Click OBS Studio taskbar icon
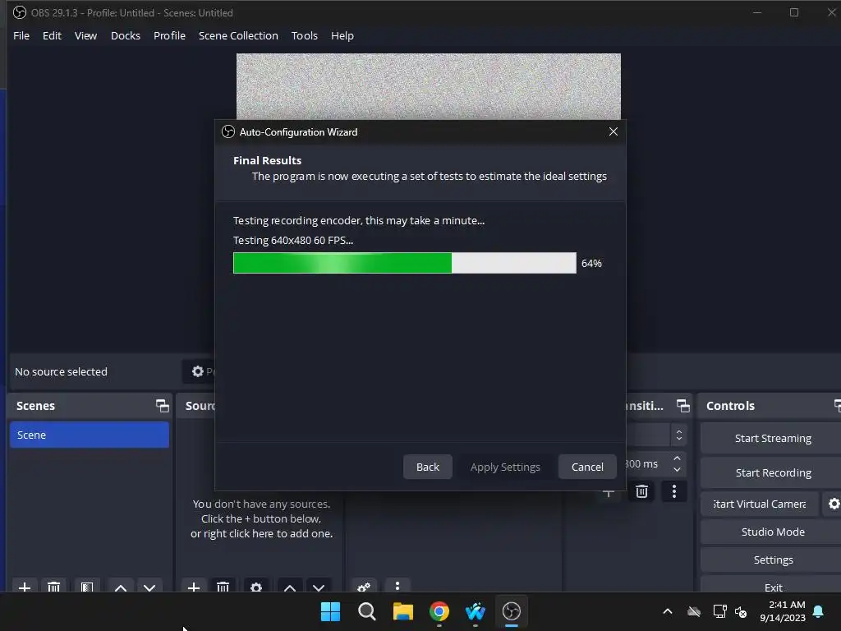The width and height of the screenshot is (841, 631). (511, 611)
